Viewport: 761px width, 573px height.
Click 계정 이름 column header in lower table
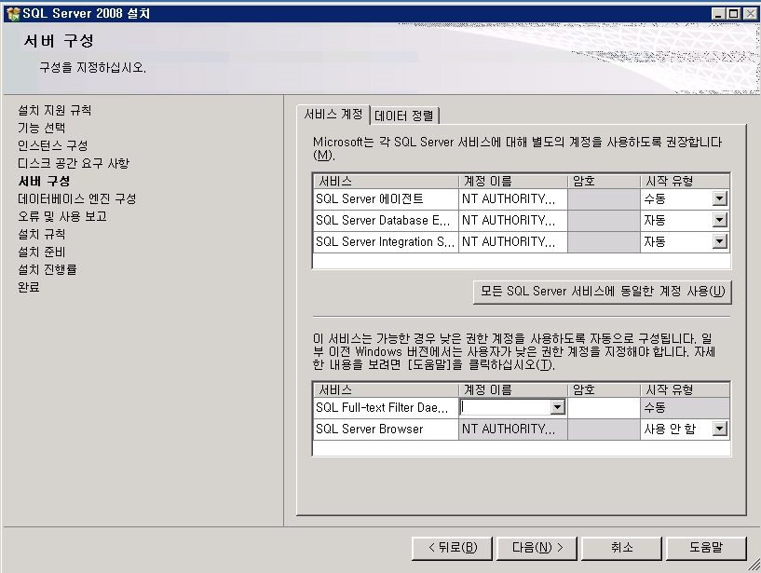click(x=513, y=390)
